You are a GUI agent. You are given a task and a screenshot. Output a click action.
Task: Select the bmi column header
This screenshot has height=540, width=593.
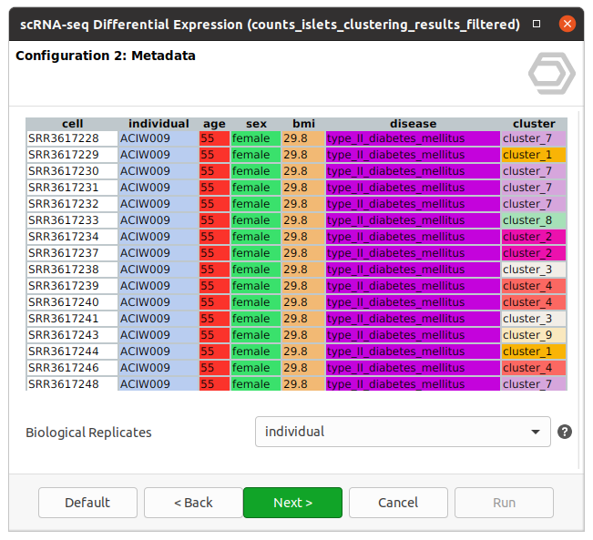[303, 124]
